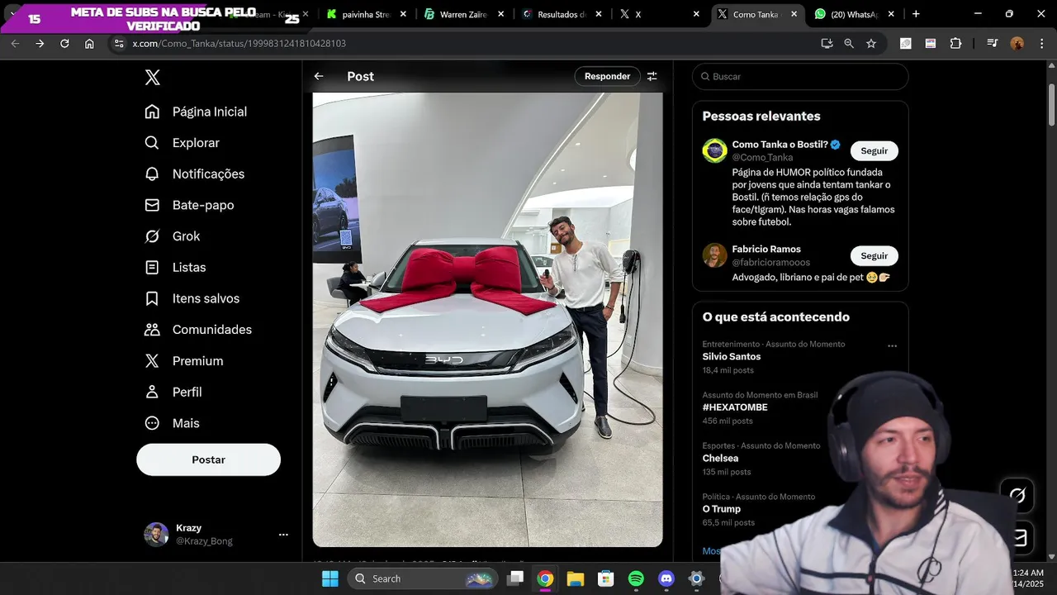Close the Como Tanka tab

794,14
